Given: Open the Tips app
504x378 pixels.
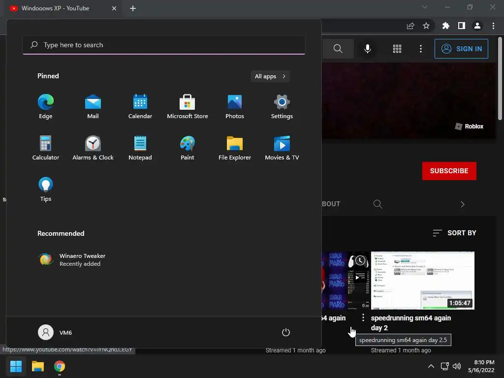Looking at the screenshot, I should point(46,189).
